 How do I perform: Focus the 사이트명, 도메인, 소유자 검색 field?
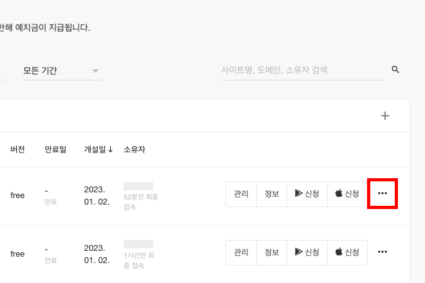[303, 70]
